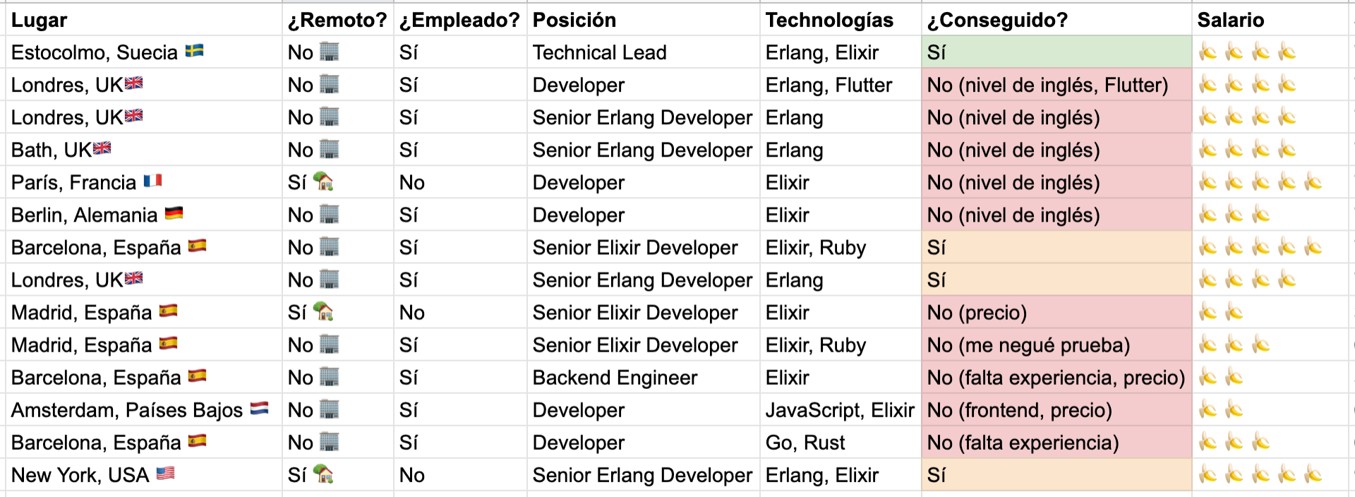Click the UK flag beside Bath
1355x497 pixels.
click(x=102, y=148)
